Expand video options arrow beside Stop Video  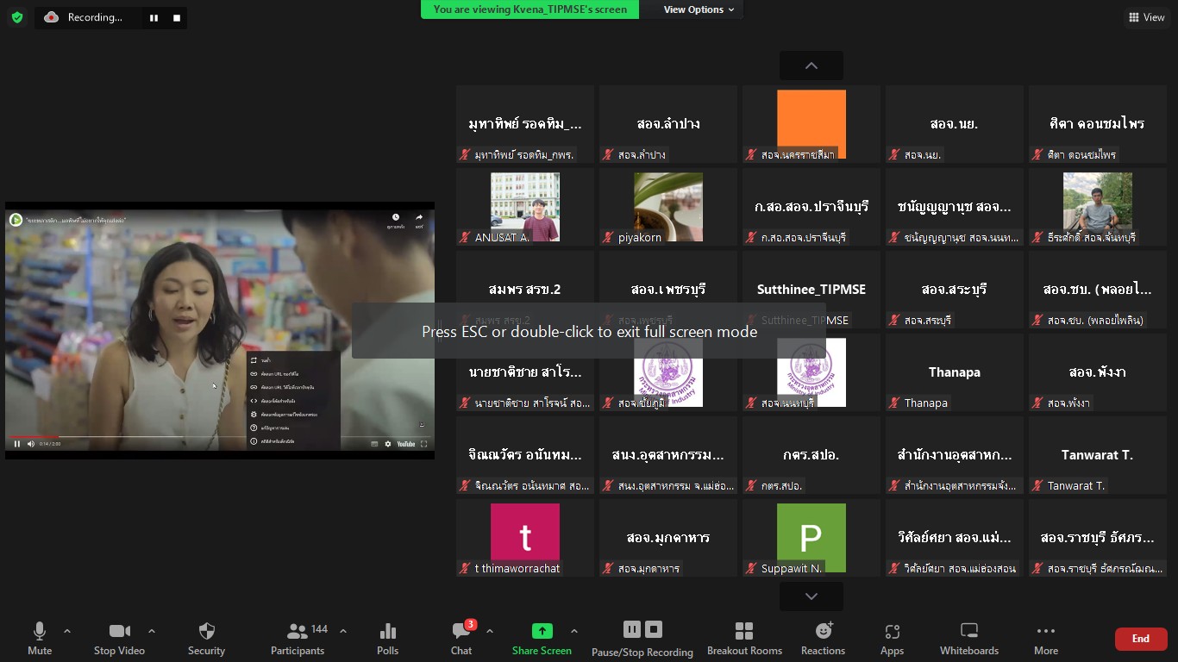[152, 631]
